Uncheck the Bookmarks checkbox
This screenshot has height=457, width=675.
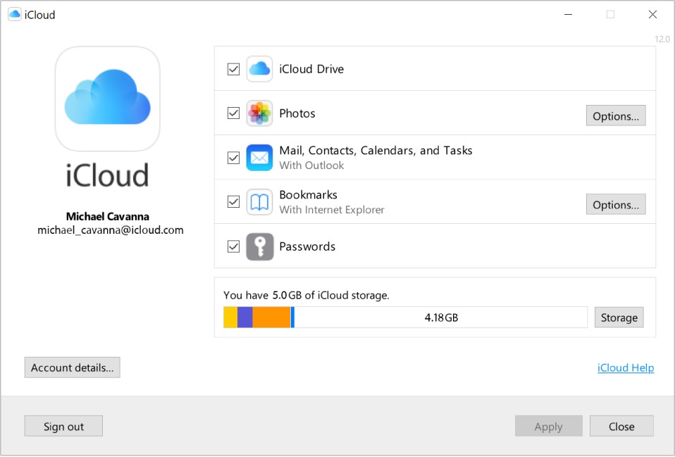(x=233, y=202)
